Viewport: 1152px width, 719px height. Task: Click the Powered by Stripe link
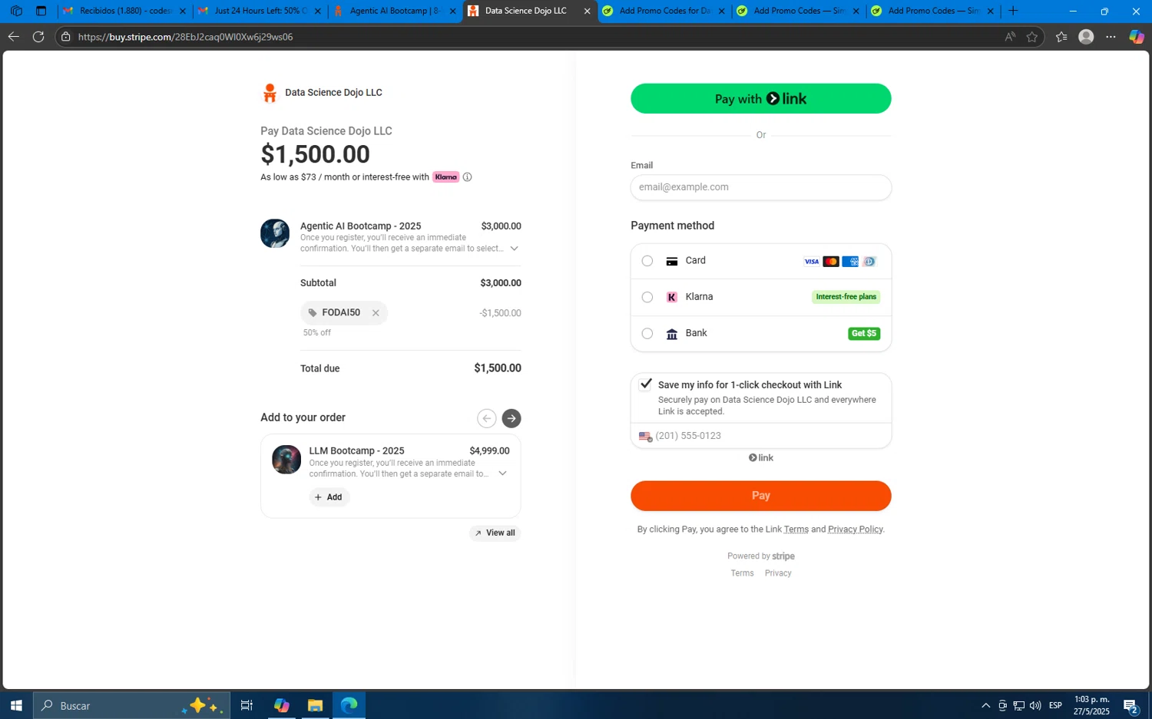pyautogui.click(x=761, y=556)
